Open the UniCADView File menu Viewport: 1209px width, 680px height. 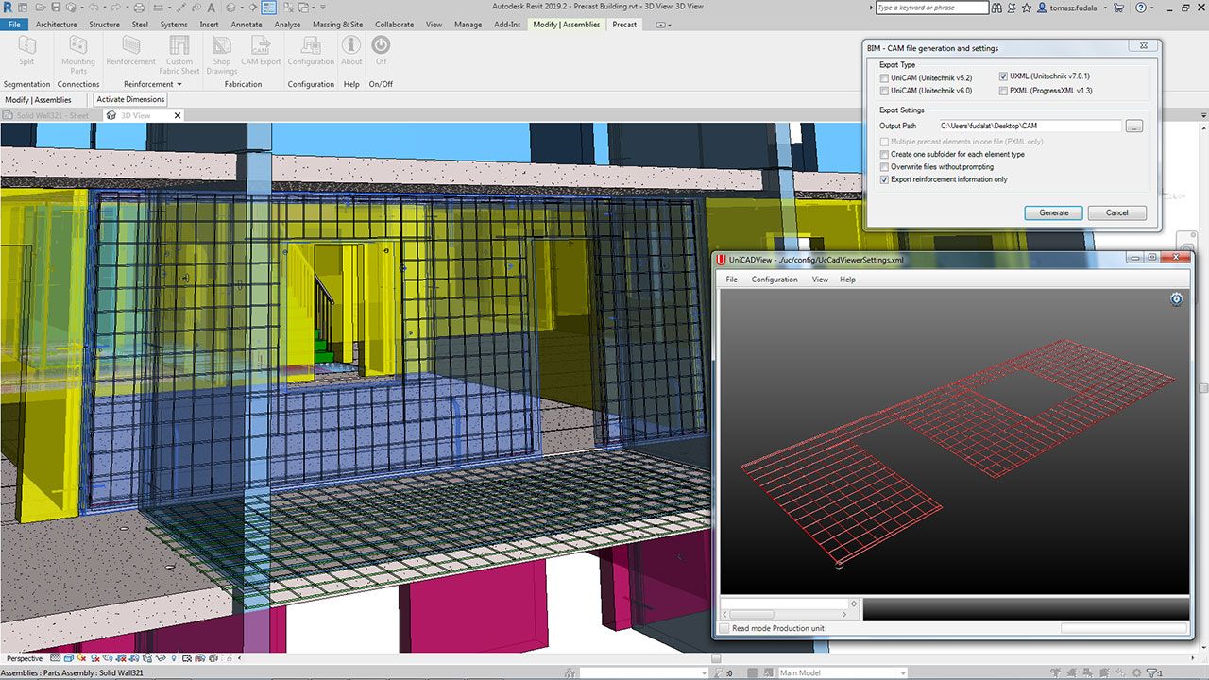pyautogui.click(x=731, y=280)
